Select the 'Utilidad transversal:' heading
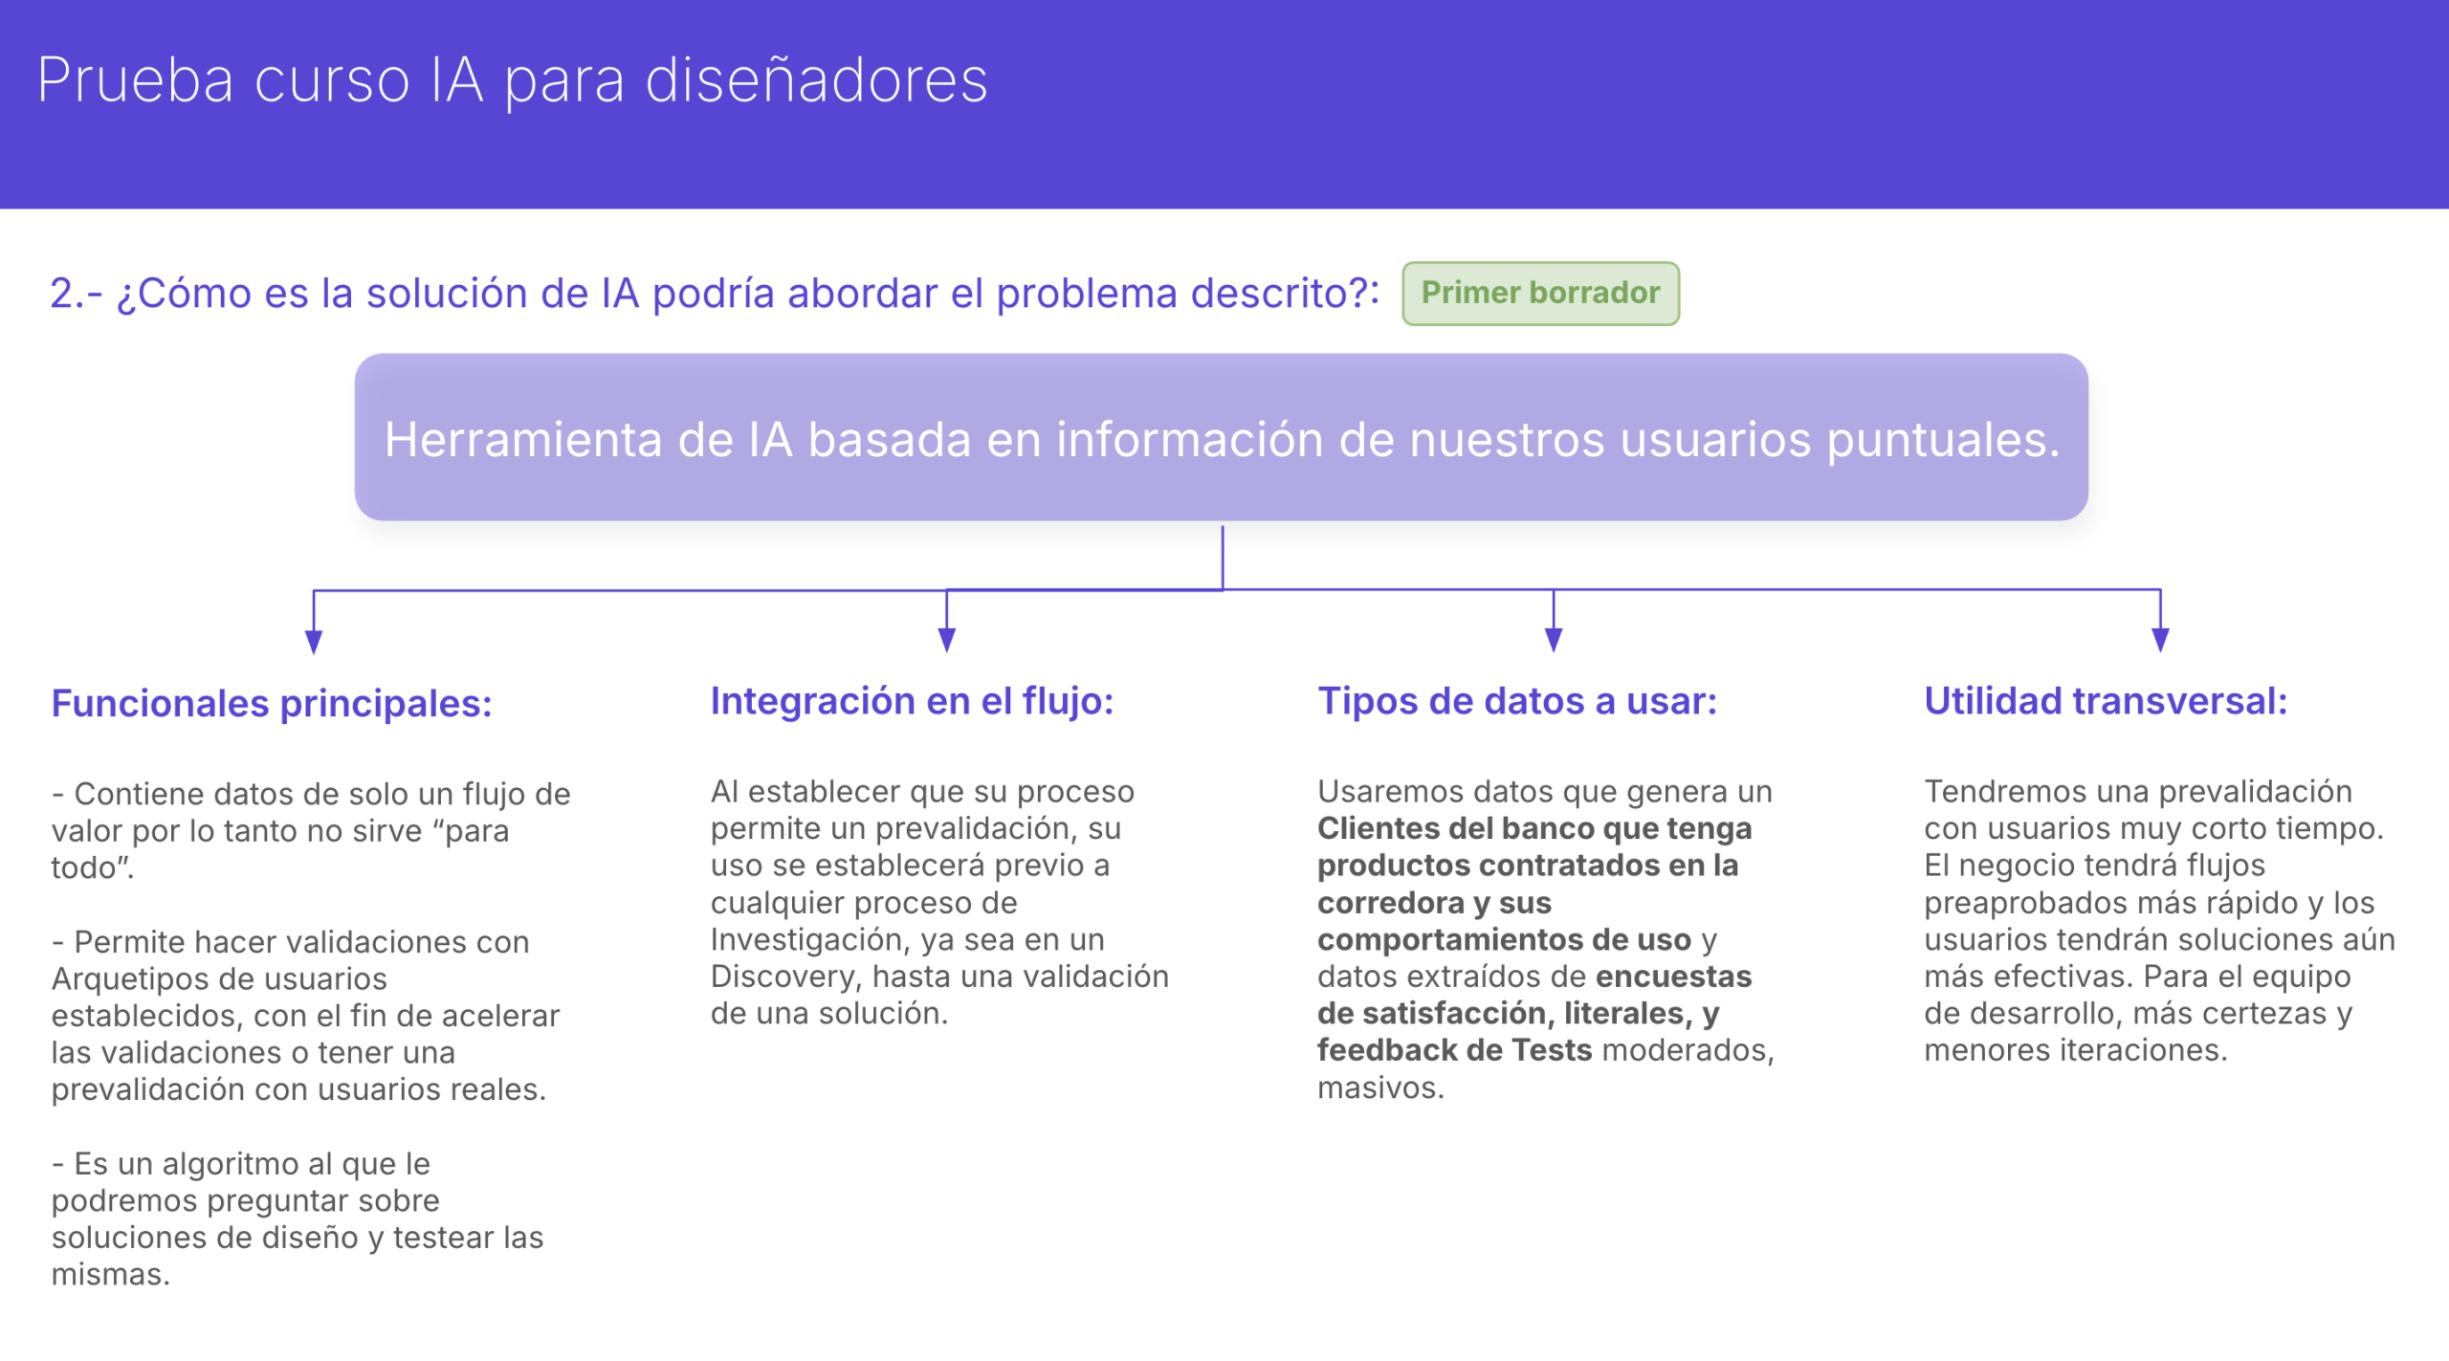The image size is (2449, 1361). pos(2105,702)
